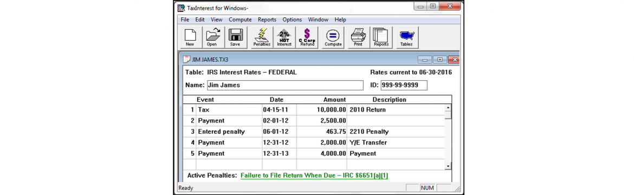Click the Compute equals-sign icon

click(x=334, y=38)
